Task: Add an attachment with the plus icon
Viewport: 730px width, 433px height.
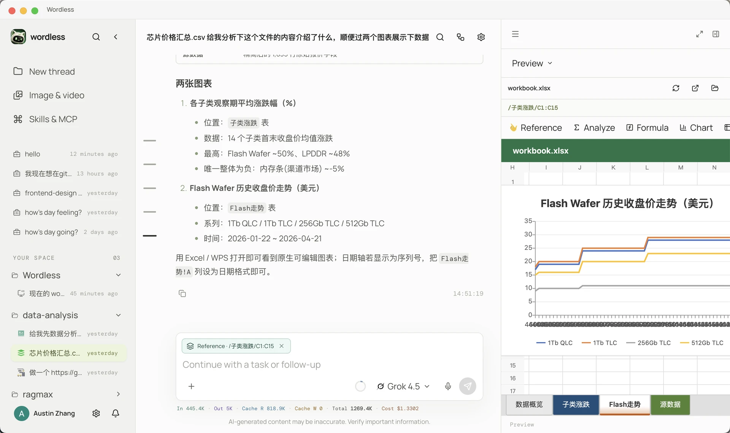Action: 191,386
